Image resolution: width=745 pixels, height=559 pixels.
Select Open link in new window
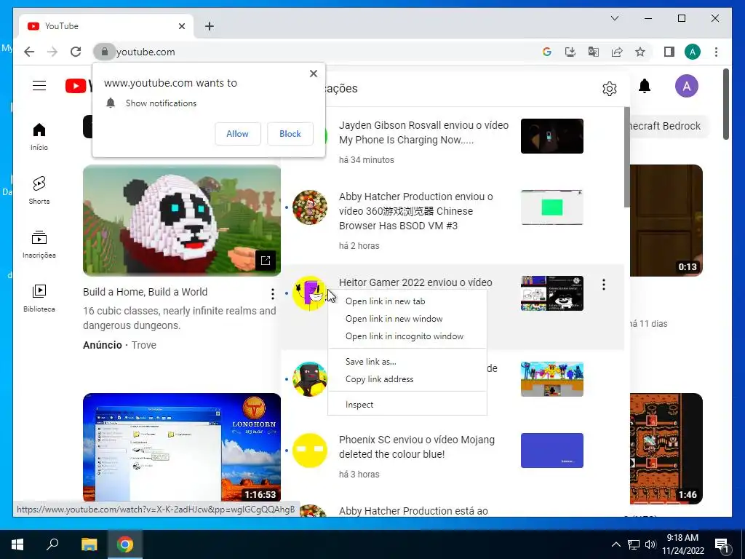(x=407, y=319)
